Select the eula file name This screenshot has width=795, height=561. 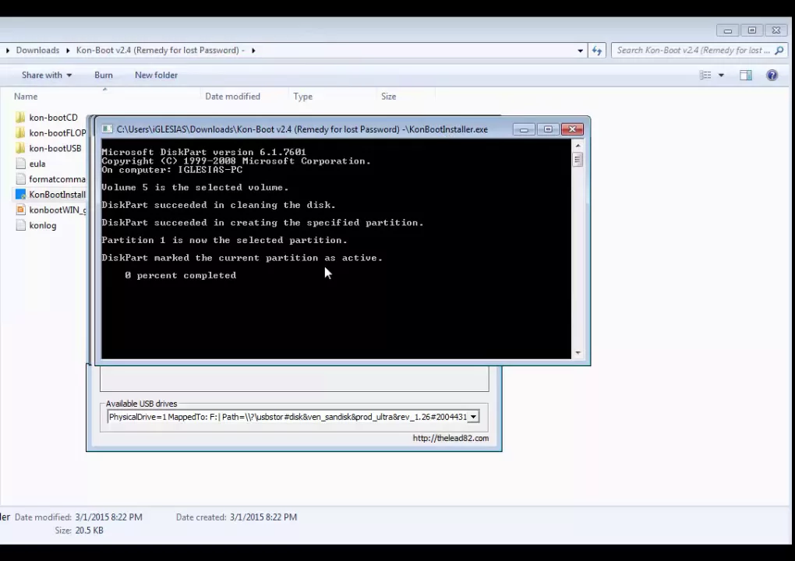(37, 164)
